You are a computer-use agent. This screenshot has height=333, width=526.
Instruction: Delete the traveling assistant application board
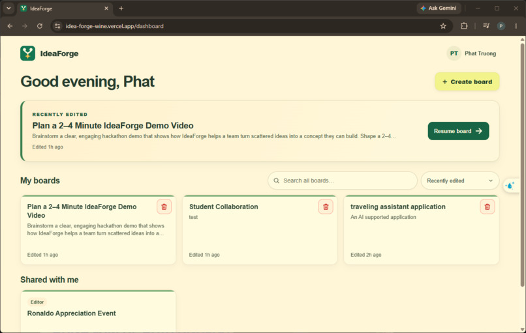pyautogui.click(x=487, y=207)
